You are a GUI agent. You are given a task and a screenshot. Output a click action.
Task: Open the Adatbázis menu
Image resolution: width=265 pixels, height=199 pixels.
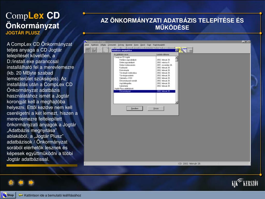click(x=95, y=45)
